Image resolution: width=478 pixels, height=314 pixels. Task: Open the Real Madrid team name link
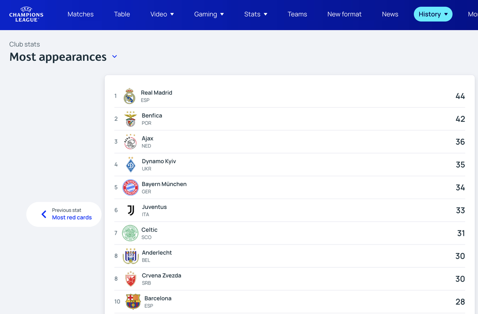156,93
